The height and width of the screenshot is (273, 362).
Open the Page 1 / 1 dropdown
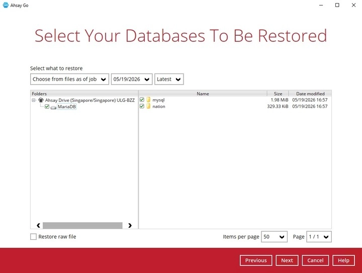click(319, 237)
